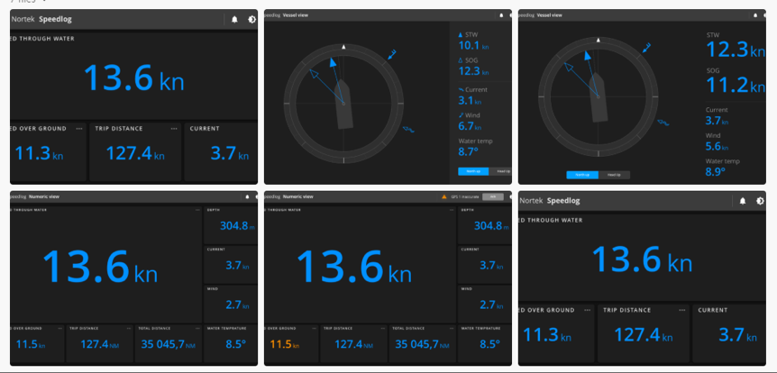Viewport: 777px width, 373px height.
Task: Select Head Up in Vessel view showing 8.9° water temp
Action: tap(615, 175)
